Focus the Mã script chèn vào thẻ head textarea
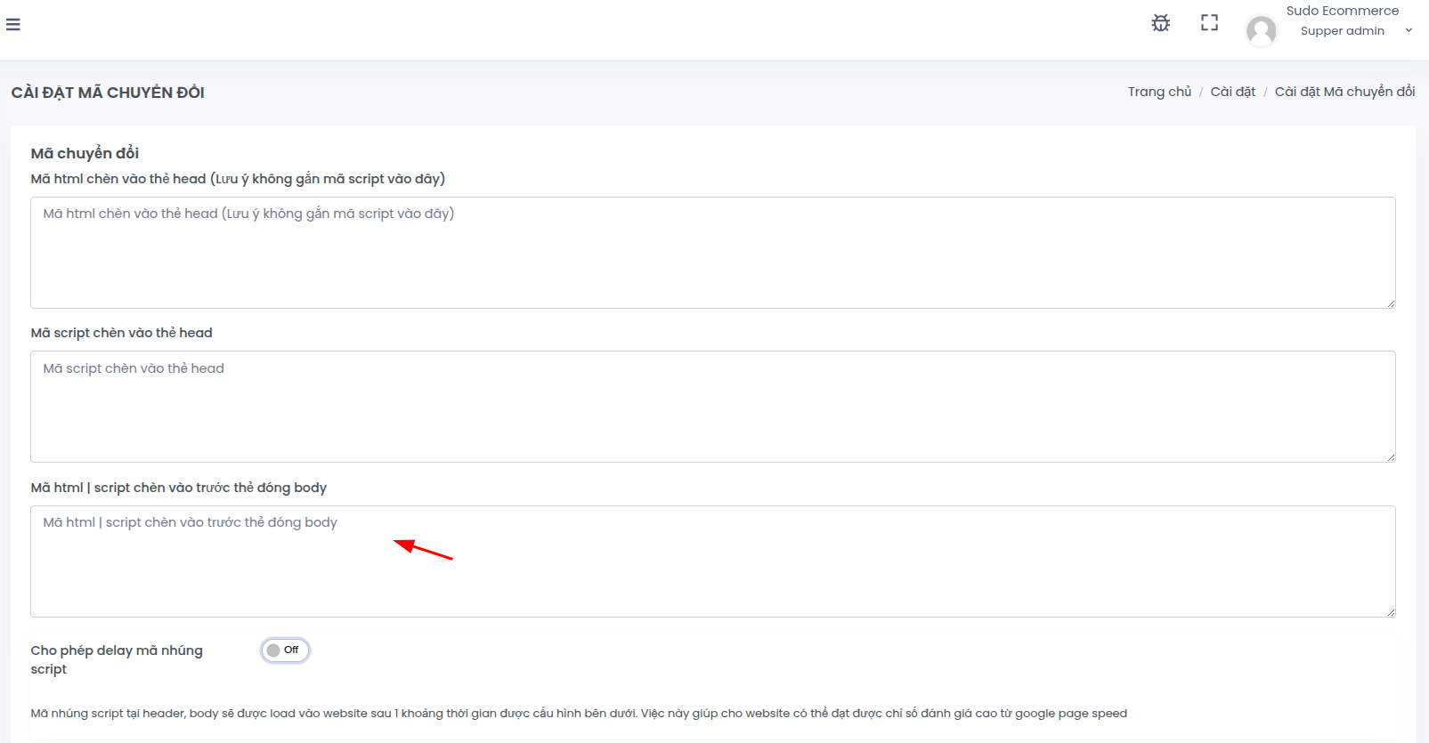 click(713, 407)
